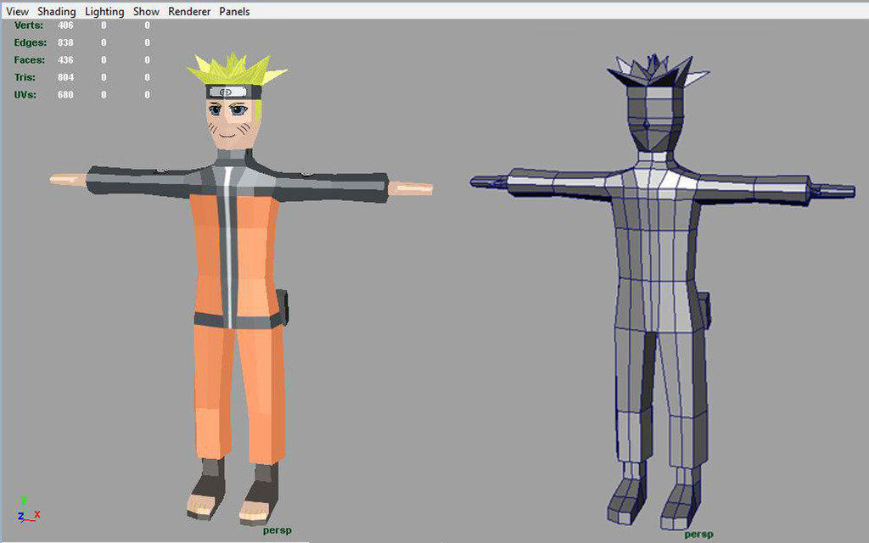Click the face count value 436
This screenshot has height=543, width=869.
coord(65,60)
